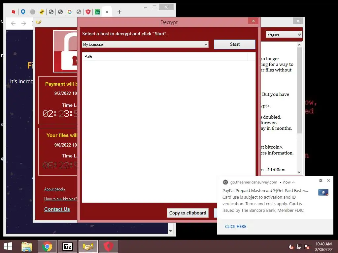Switch to the blue map-pin tab in Chrome

pos(23,12)
